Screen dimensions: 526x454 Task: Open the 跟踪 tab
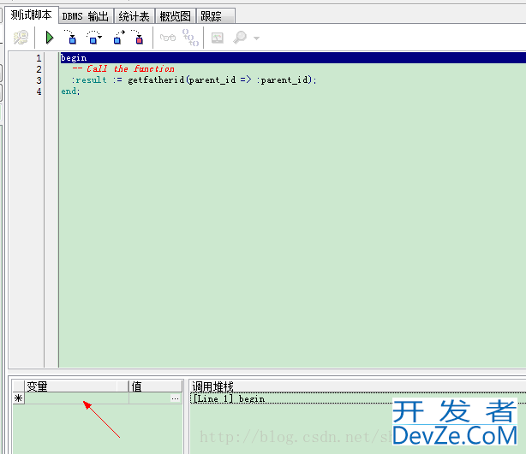click(215, 16)
